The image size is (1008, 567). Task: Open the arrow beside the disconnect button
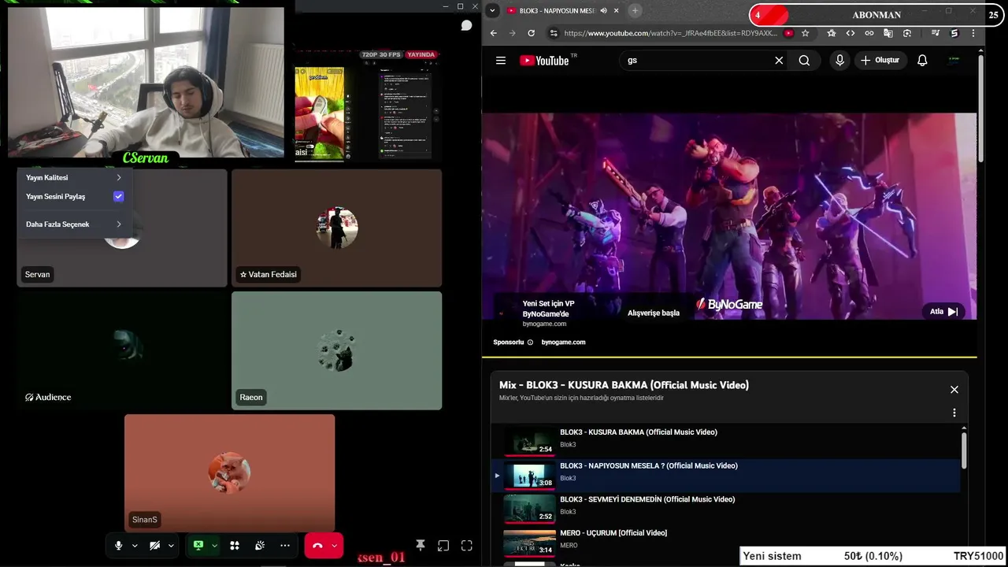(335, 545)
